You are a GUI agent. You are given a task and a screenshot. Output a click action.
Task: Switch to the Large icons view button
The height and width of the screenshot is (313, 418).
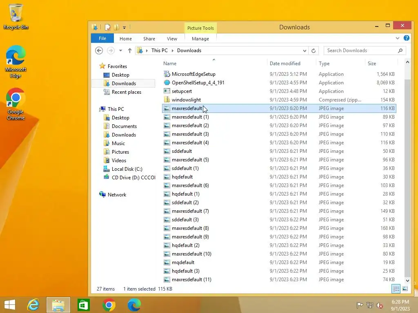[405, 289]
